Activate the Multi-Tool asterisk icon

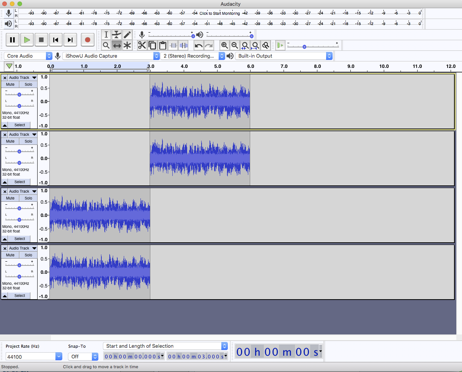[x=127, y=46]
